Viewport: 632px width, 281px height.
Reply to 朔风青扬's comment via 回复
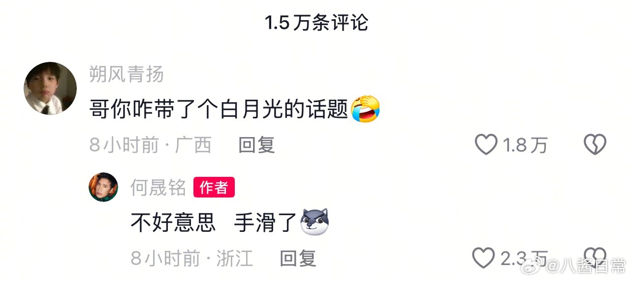pyautogui.click(x=256, y=145)
